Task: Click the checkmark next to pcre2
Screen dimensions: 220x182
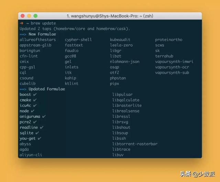Action: coord(35,122)
